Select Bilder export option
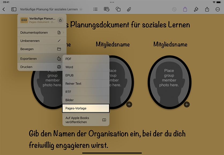 tap(86, 100)
